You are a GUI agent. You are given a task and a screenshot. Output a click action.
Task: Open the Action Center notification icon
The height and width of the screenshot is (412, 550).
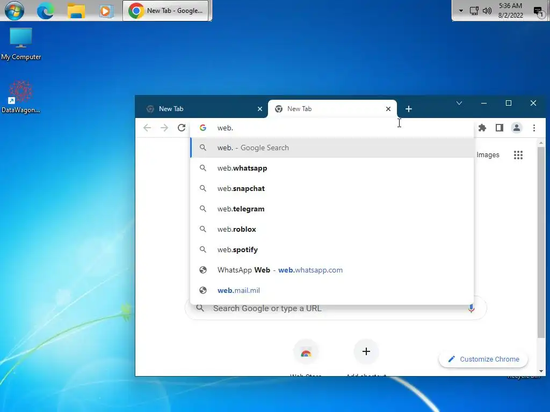tap(538, 11)
